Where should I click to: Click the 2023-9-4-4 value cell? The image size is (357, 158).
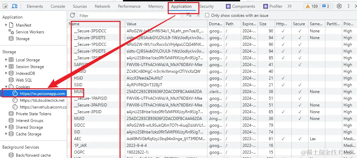[137, 146]
